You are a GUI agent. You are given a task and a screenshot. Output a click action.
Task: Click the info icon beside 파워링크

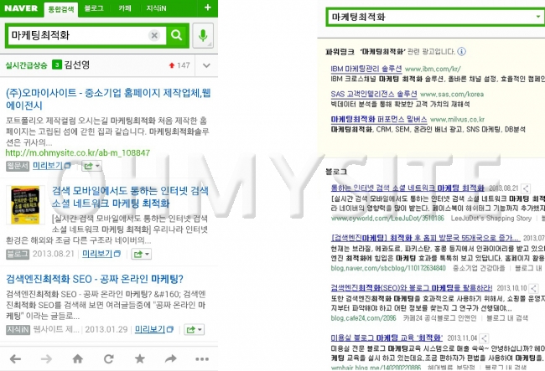[x=462, y=51]
